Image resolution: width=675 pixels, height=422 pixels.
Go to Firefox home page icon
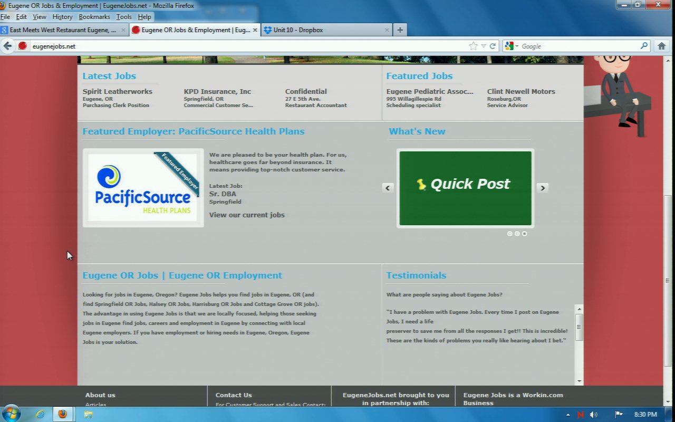pyautogui.click(x=661, y=46)
